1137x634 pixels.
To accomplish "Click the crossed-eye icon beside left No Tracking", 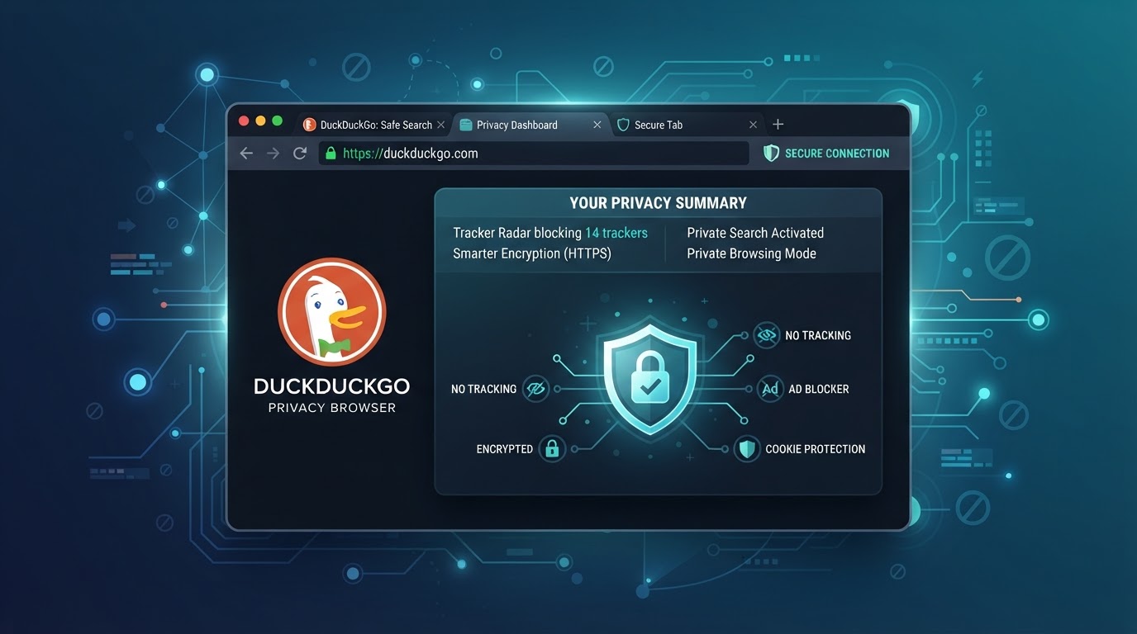I will [536, 389].
